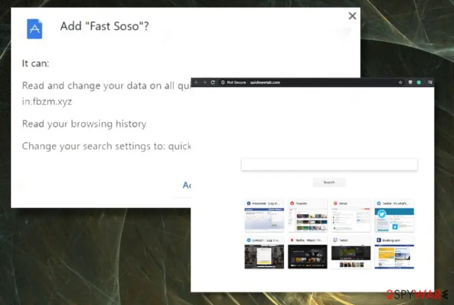Open the media queue toolbar icon

430,83
